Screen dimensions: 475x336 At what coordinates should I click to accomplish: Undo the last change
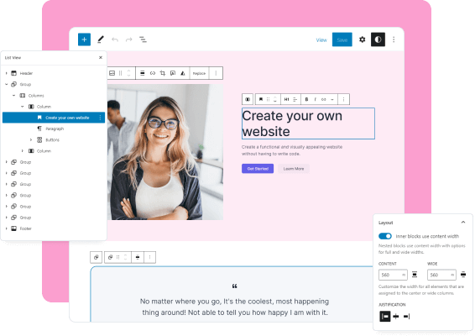(115, 39)
